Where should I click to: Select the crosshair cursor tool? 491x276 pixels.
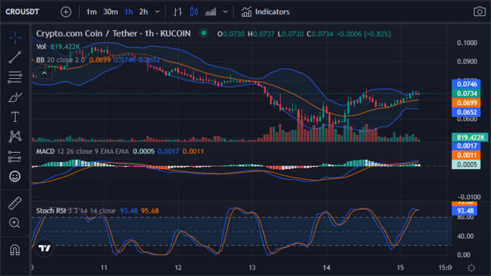coord(15,37)
